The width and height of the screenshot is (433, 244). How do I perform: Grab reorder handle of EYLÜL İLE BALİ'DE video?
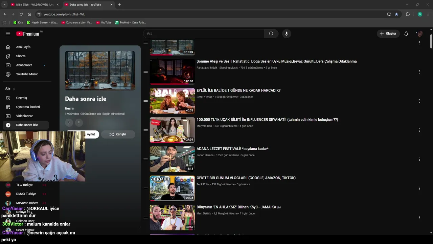click(145, 101)
